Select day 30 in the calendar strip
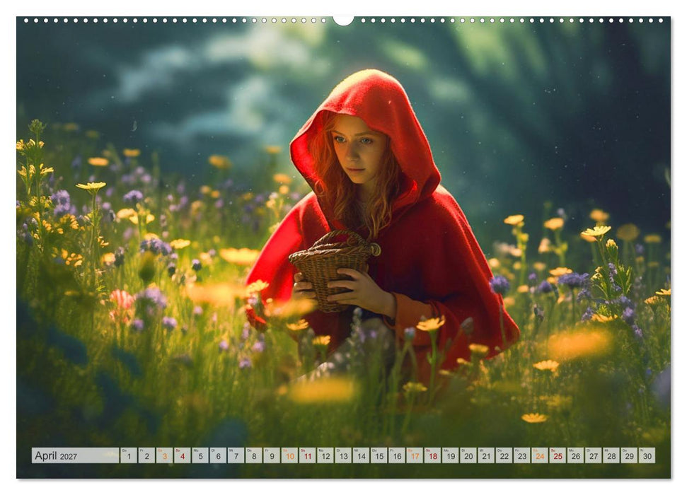Screen dimensions: 687x495 click(x=647, y=455)
